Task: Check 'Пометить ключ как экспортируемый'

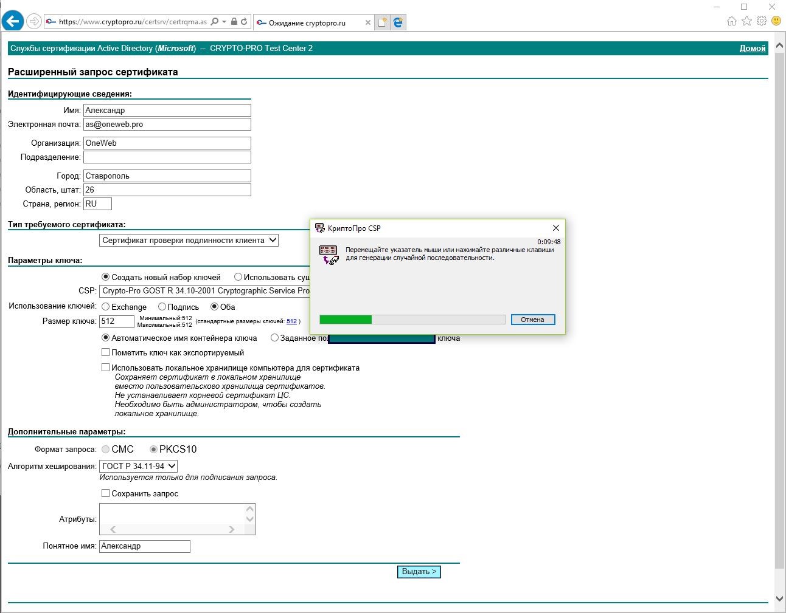Action: coord(105,352)
